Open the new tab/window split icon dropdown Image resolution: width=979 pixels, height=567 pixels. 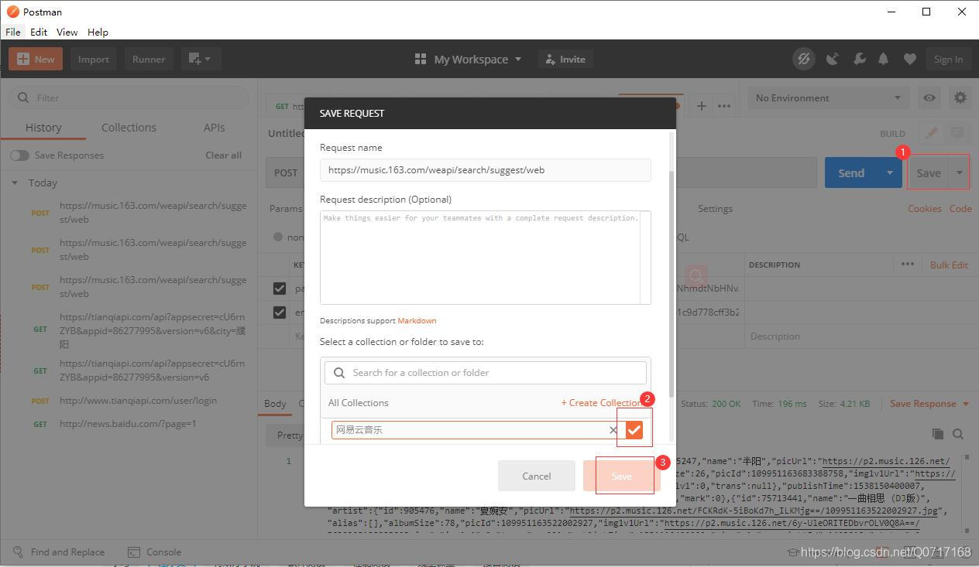201,59
